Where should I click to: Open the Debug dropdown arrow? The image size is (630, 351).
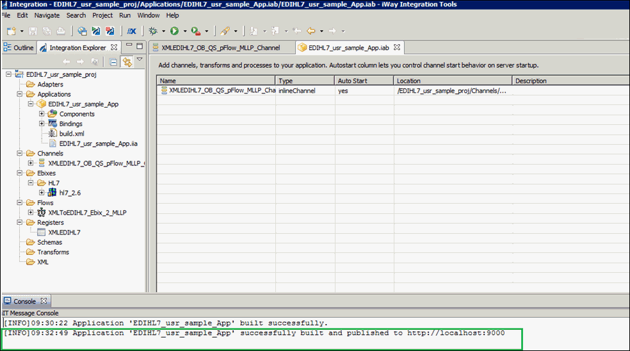(x=163, y=31)
